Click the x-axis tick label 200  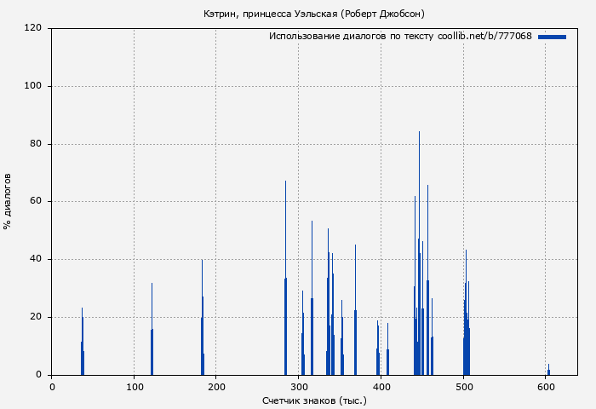216,387
